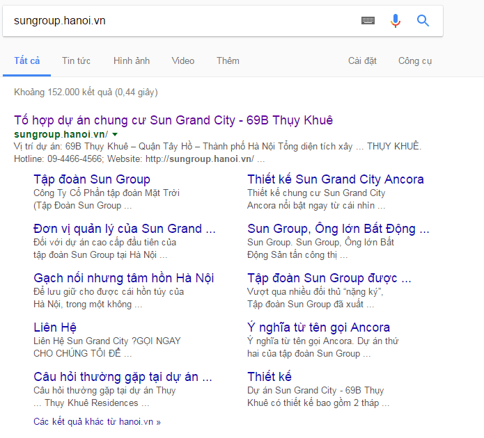Open Câu hỏi thường gặp tại dự án link
Screen dimensions: 484x438
tap(123, 377)
